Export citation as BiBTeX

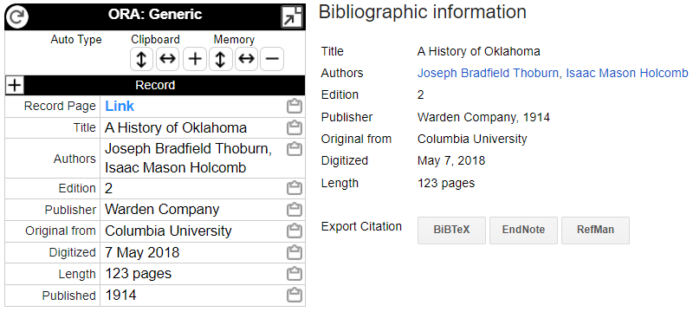pyautogui.click(x=451, y=231)
